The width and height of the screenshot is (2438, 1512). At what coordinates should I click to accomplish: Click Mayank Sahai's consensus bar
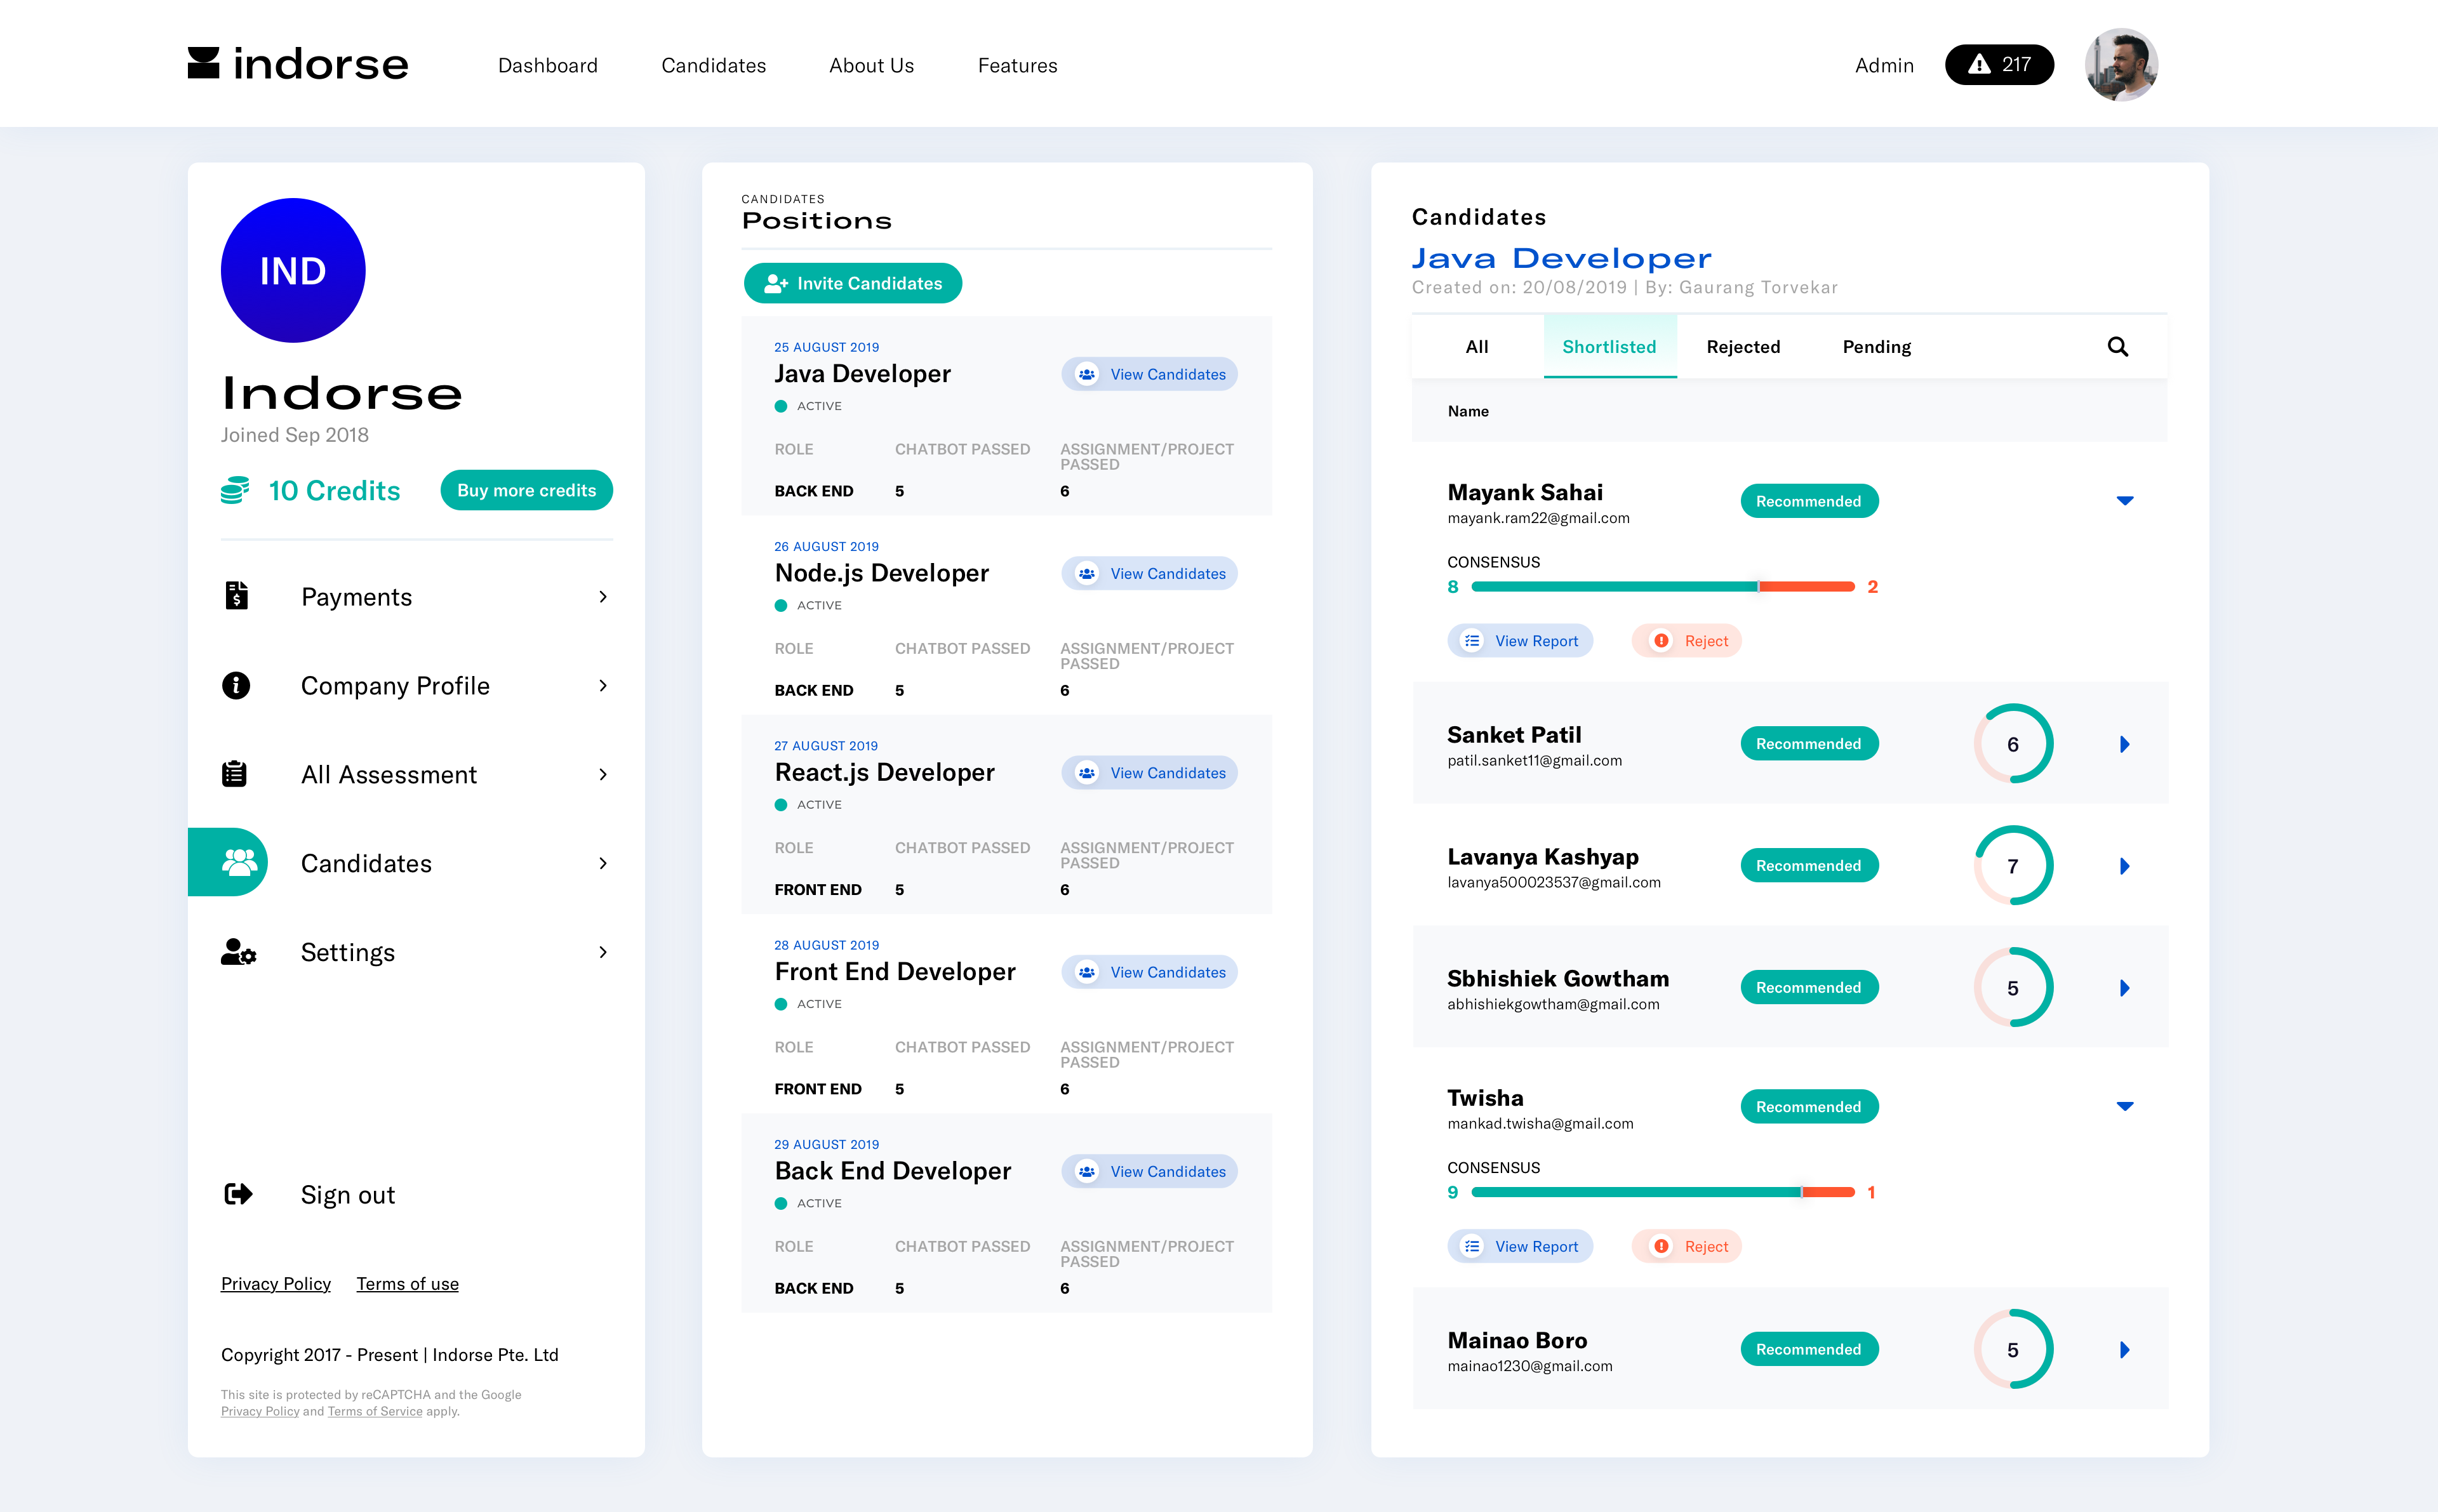(x=1663, y=587)
